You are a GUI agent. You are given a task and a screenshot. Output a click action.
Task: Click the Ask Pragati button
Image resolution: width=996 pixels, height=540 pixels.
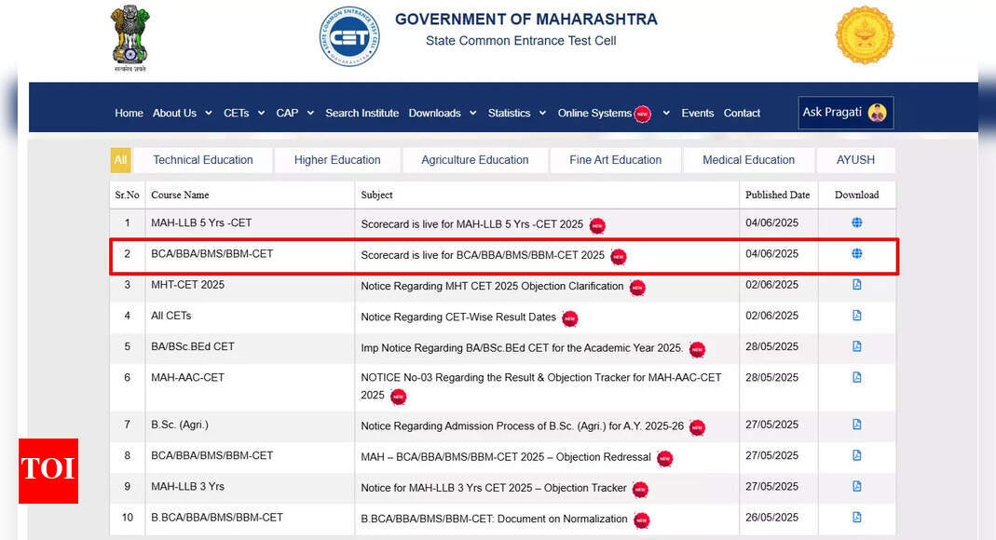tap(845, 113)
